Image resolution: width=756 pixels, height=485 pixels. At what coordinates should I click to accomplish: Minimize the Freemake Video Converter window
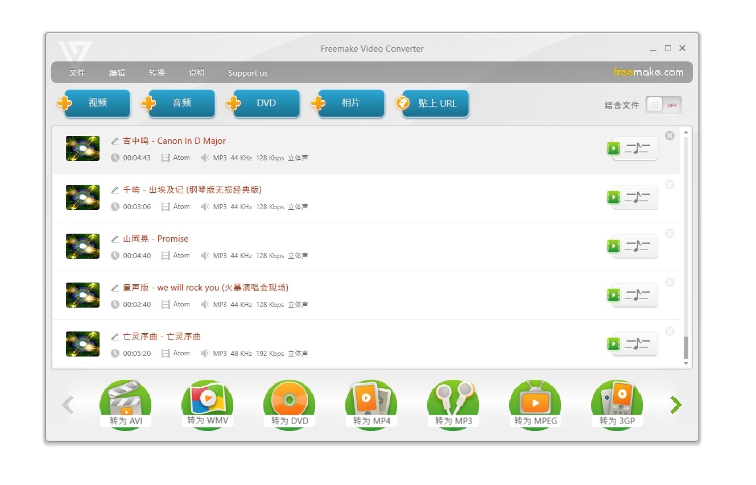coord(654,49)
